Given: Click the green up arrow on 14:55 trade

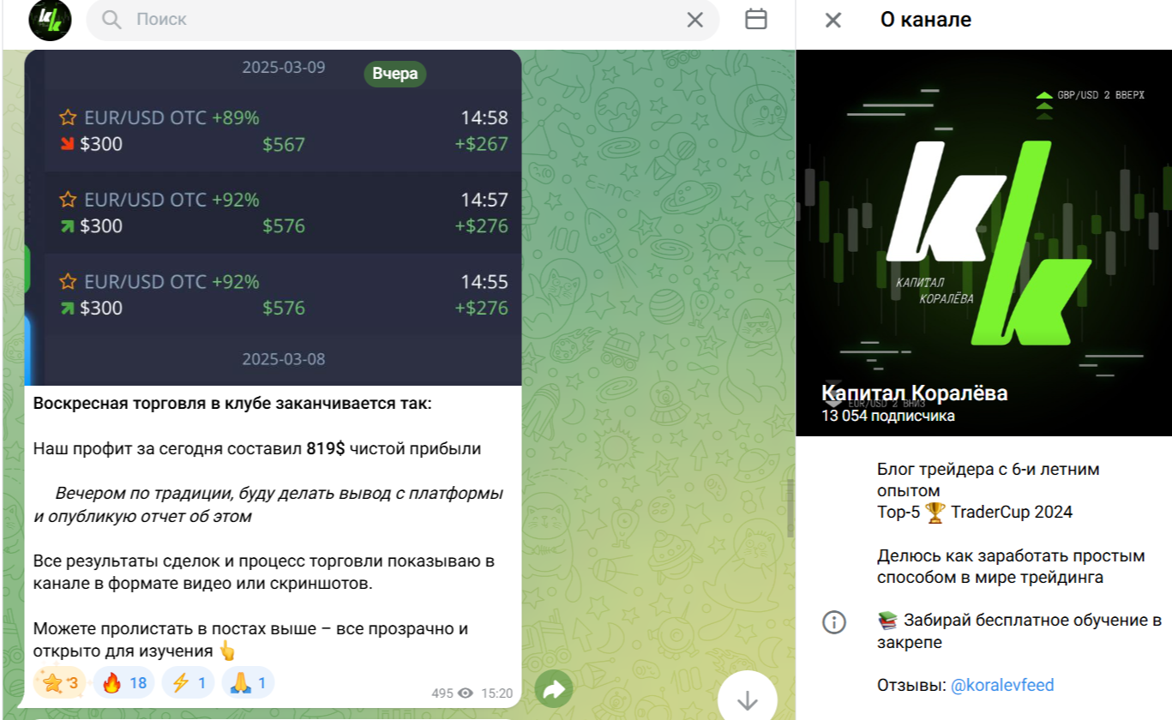Looking at the screenshot, I should [x=67, y=308].
